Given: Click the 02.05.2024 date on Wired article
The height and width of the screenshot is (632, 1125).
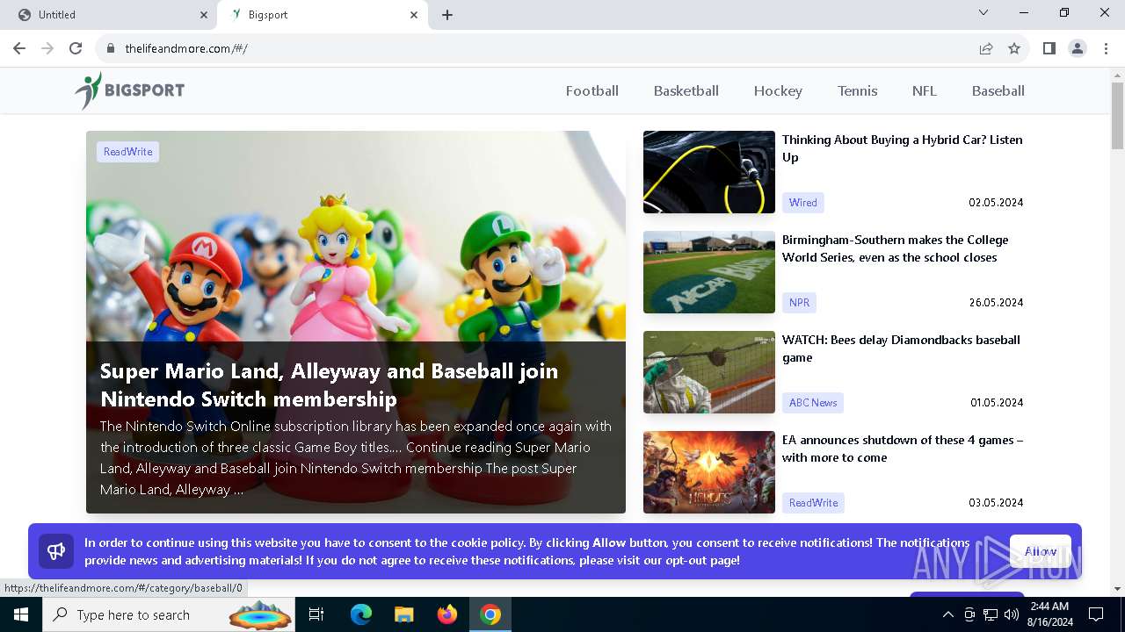Looking at the screenshot, I should pos(996,203).
